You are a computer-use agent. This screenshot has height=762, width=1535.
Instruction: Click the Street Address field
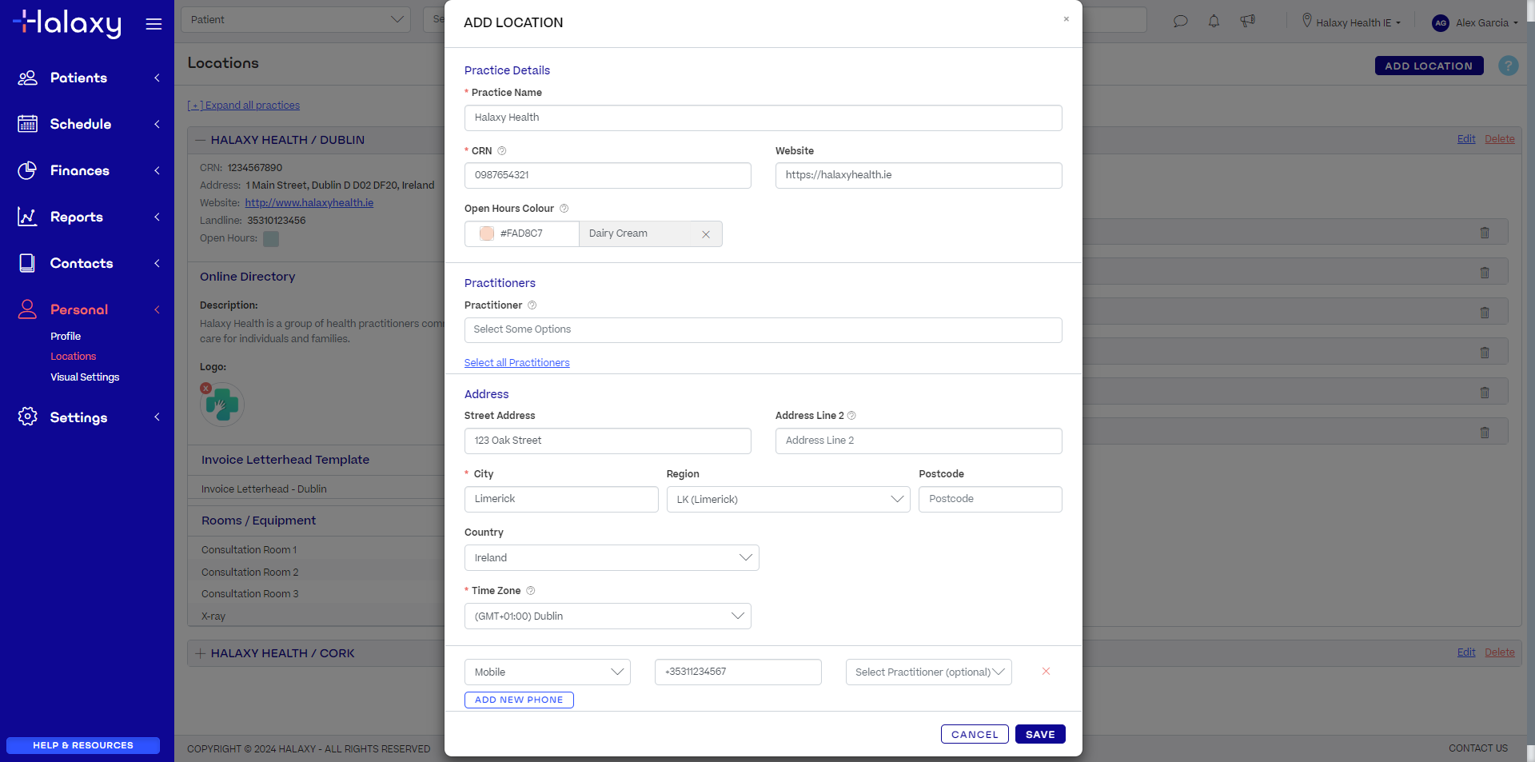[608, 441]
